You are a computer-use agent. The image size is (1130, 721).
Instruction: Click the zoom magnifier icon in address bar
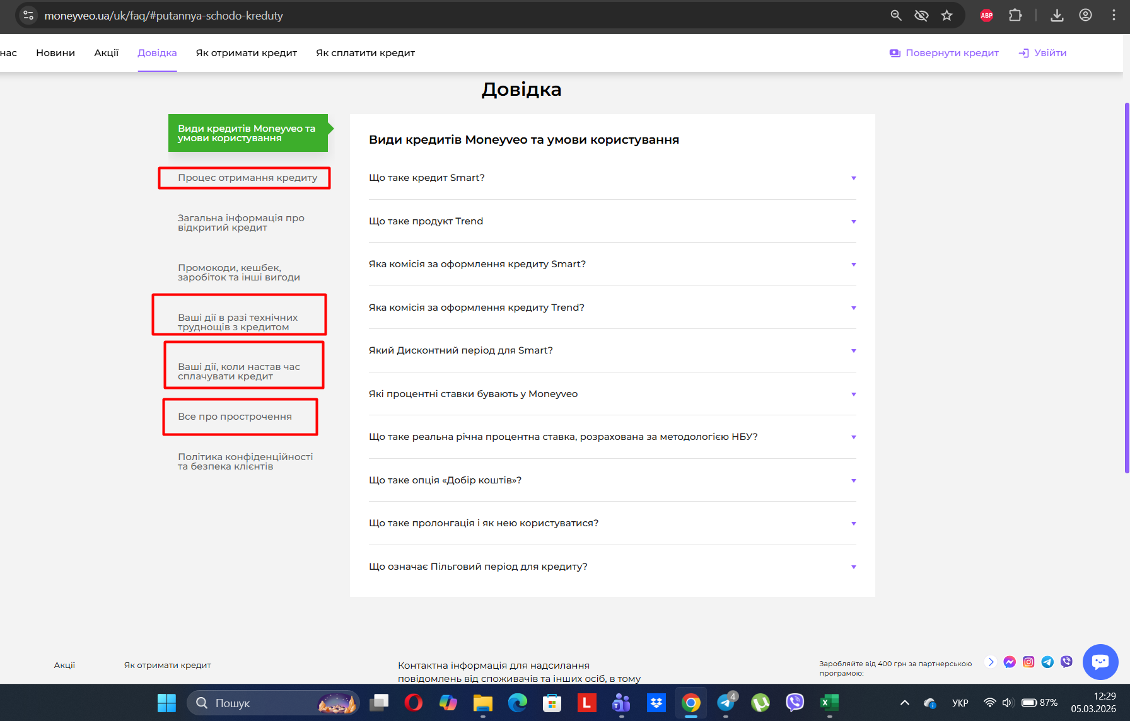pos(896,15)
